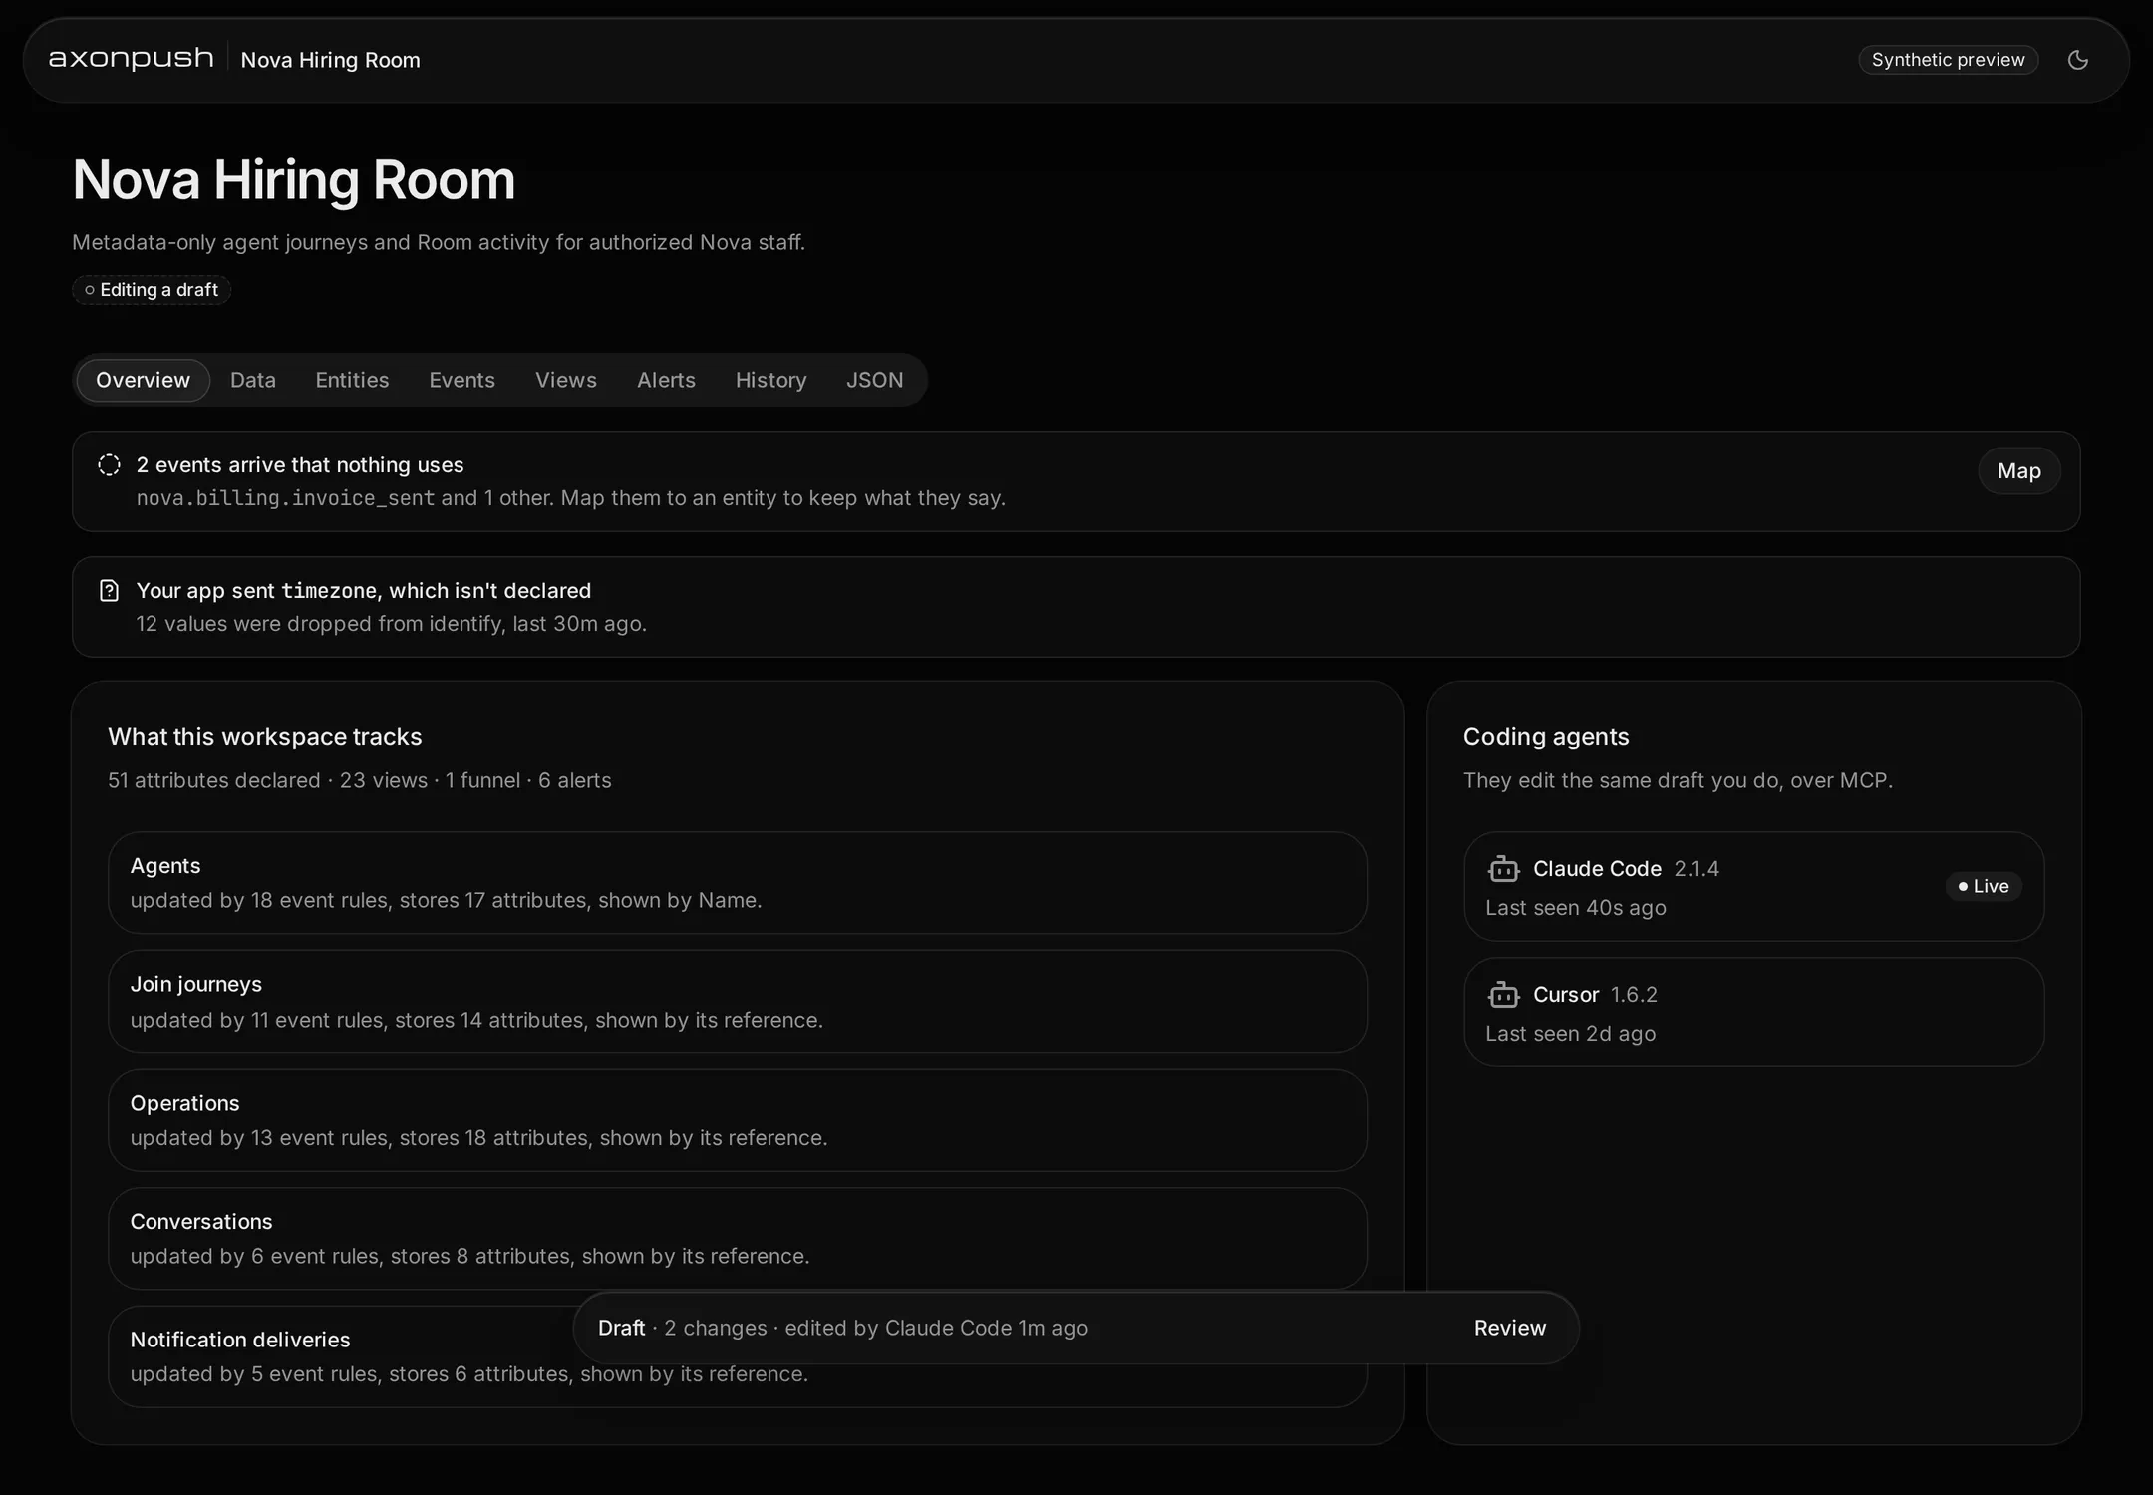Click "Last seen 40s ago" text
The width and height of the screenshot is (2153, 1495).
(1576, 908)
